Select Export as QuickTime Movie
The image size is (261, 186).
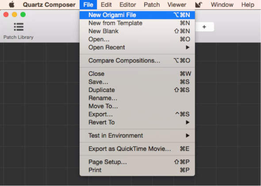(x=137, y=149)
